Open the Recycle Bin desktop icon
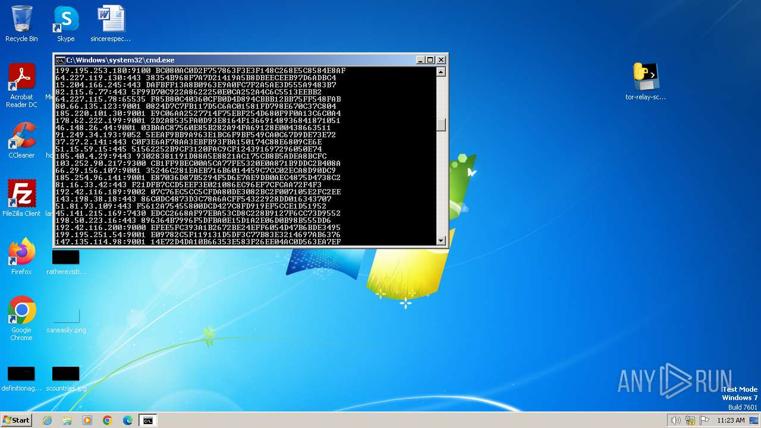Image resolution: width=761 pixels, height=428 pixels. coord(21,24)
